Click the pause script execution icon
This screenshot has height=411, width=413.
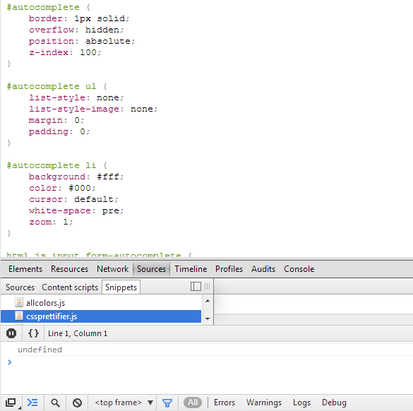[11, 333]
